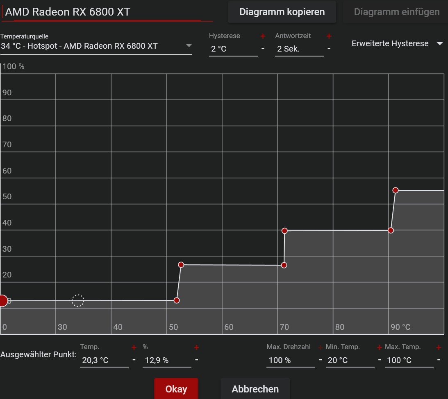The image size is (448, 399).
Task: Increase Hysterese with the plus icon
Action: point(263,36)
